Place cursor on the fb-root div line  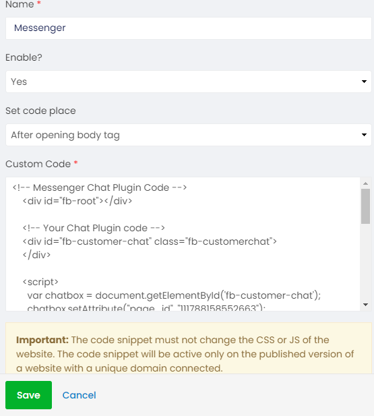tap(77, 201)
